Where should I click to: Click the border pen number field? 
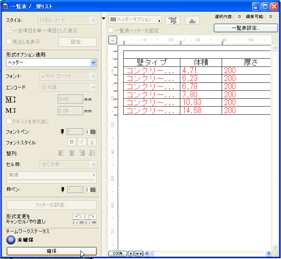point(75,189)
